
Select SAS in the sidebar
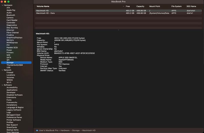tap(8, 55)
